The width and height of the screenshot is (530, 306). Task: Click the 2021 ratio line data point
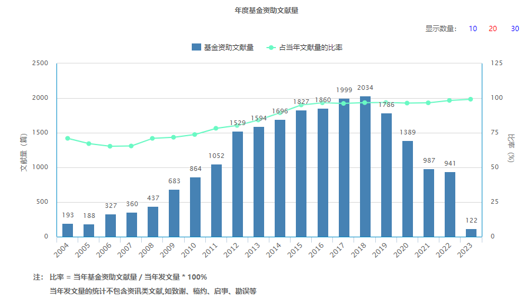point(428,103)
